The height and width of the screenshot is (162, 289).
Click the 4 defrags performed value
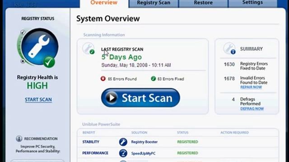point(233,99)
